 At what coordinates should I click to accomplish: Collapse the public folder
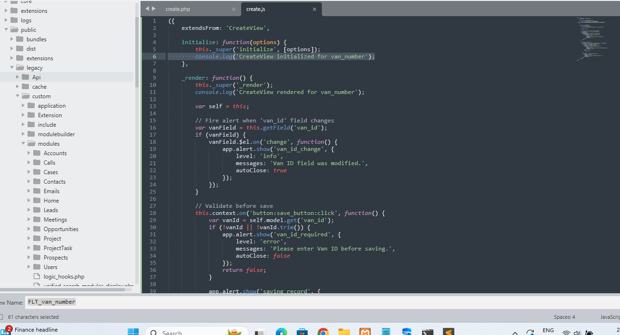(6, 30)
